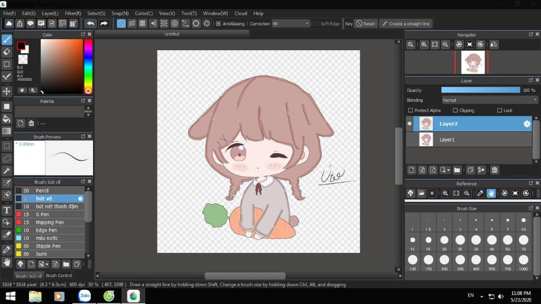Open the Cloud menu
The image size is (541, 304).
coord(240,13)
